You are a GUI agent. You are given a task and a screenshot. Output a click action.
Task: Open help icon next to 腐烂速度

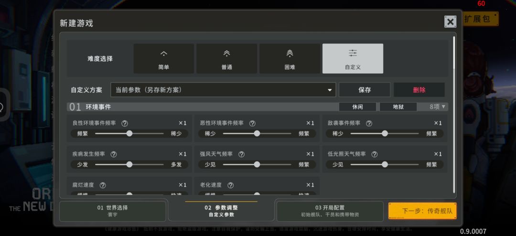[103, 185]
